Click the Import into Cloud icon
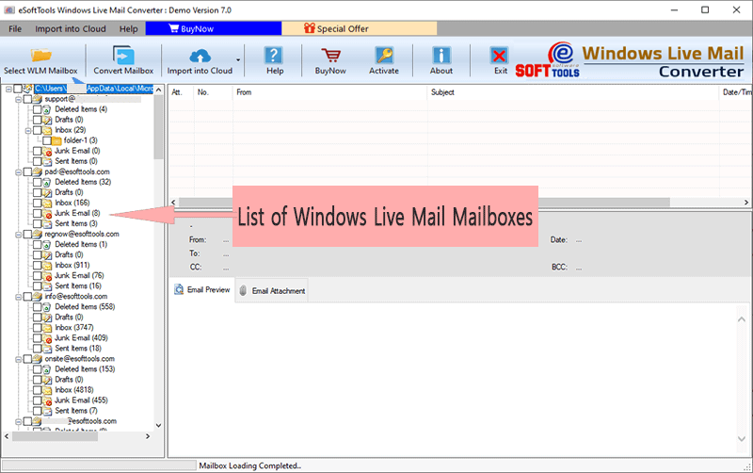The width and height of the screenshot is (753, 473). pyautogui.click(x=200, y=57)
